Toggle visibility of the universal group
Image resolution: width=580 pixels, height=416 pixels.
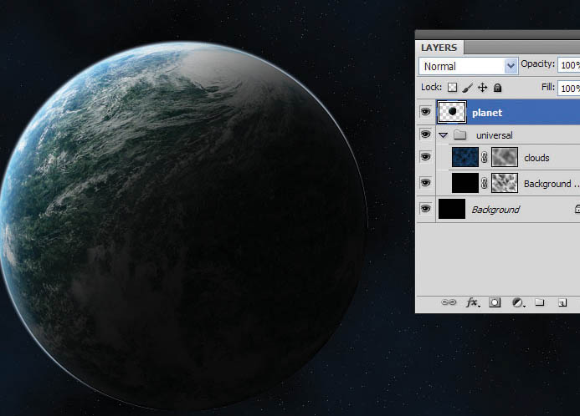tap(426, 134)
